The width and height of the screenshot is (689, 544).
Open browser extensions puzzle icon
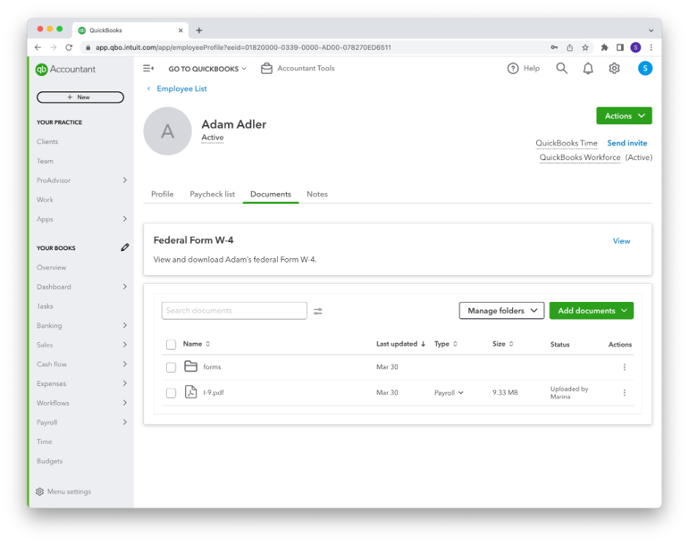(x=604, y=48)
